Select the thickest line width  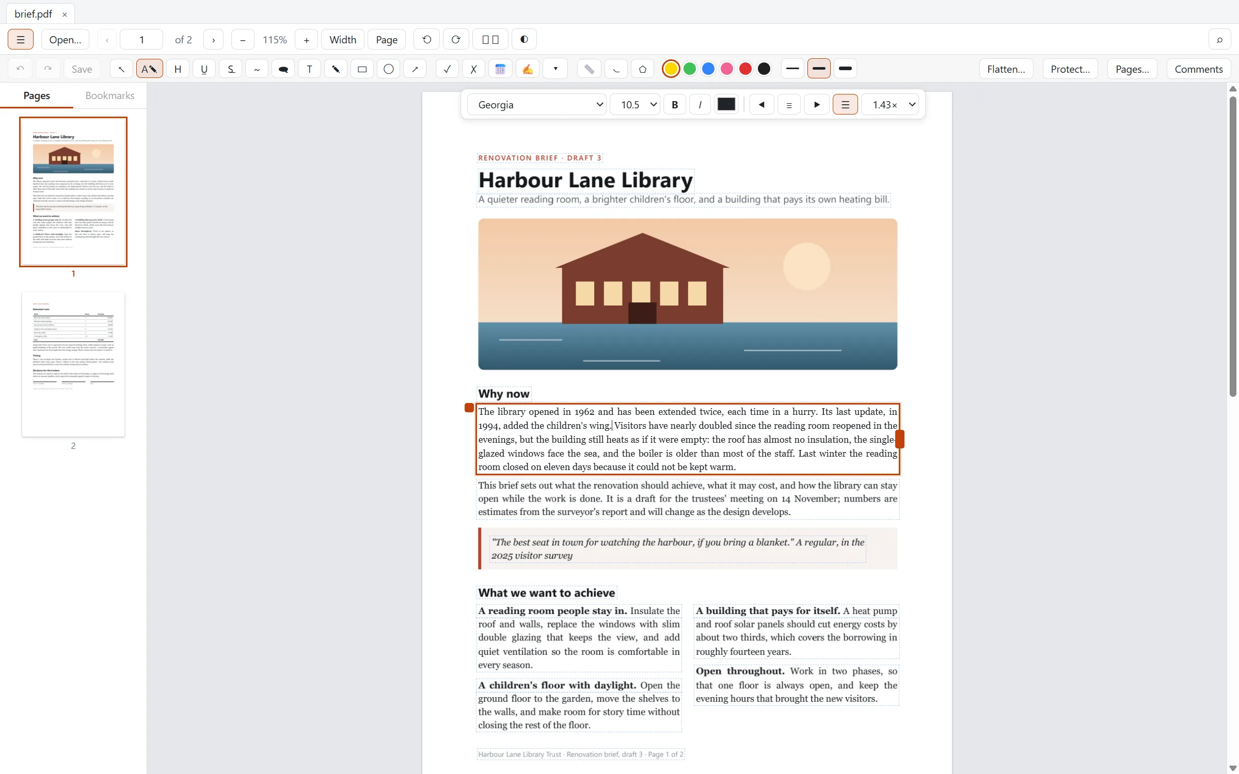(845, 69)
